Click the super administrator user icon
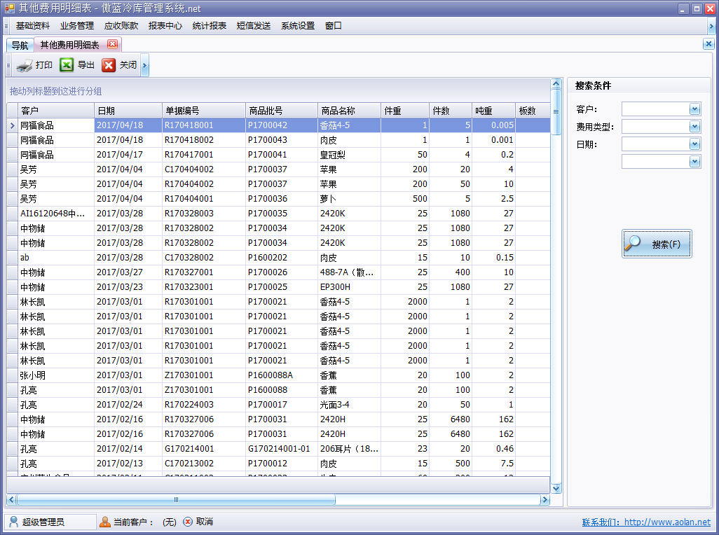Screen dimensions: 719x535 tap(14, 522)
